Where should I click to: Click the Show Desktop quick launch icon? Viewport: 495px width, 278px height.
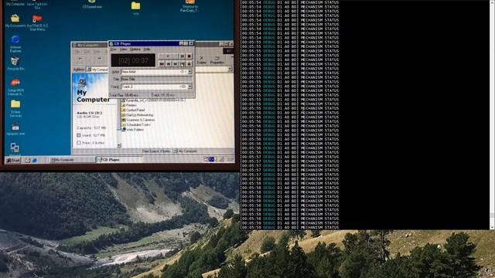[x=28, y=160]
